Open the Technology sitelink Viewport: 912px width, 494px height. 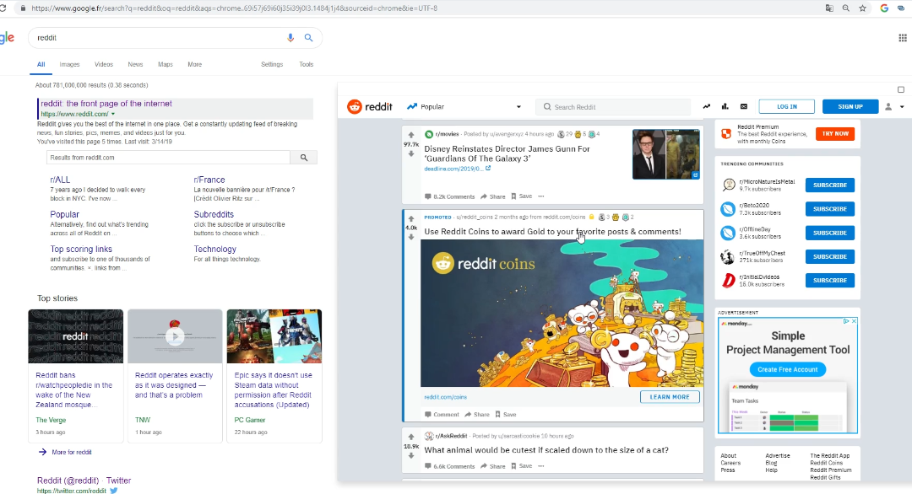point(214,249)
